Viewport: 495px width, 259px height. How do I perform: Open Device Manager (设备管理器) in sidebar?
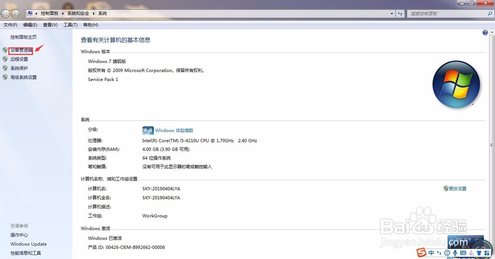coord(21,50)
